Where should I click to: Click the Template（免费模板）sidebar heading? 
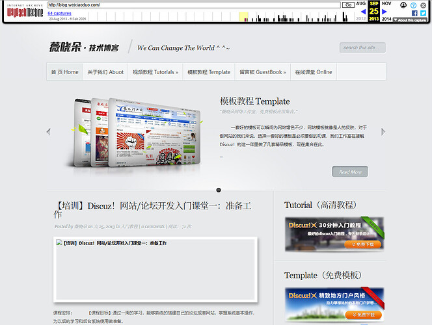(x=323, y=275)
